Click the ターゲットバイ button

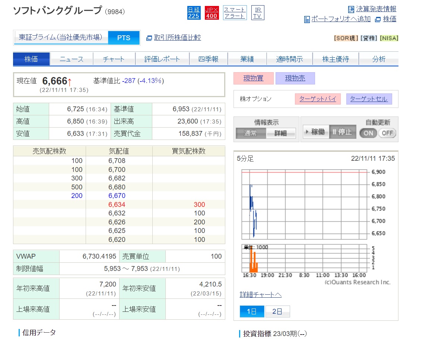point(318,99)
